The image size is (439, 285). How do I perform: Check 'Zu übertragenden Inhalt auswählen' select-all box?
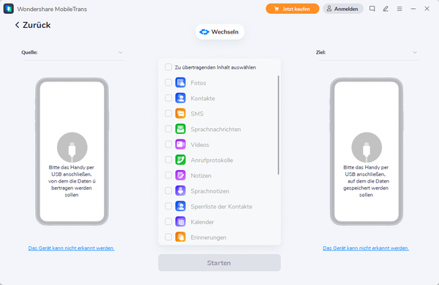coord(168,67)
